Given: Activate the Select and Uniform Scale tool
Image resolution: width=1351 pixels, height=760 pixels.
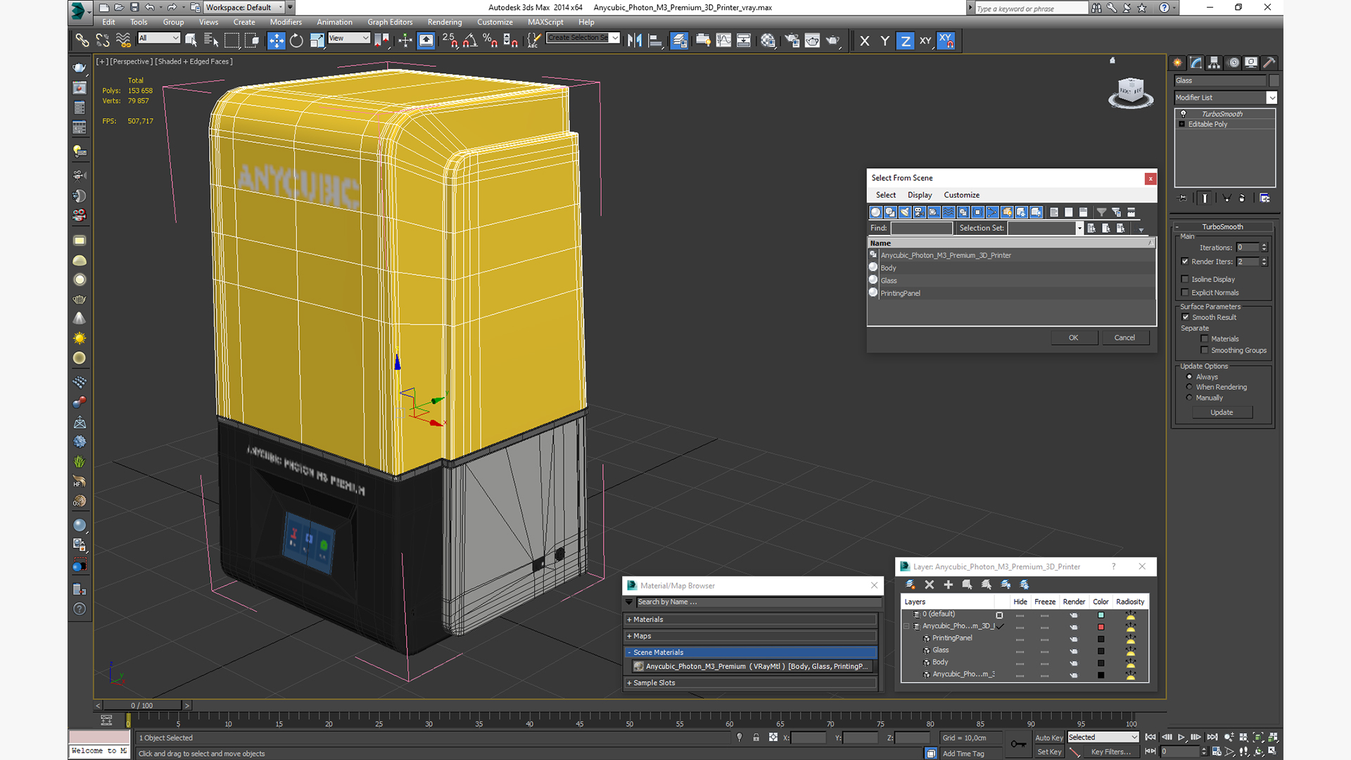Looking at the screenshot, I should click(x=317, y=41).
